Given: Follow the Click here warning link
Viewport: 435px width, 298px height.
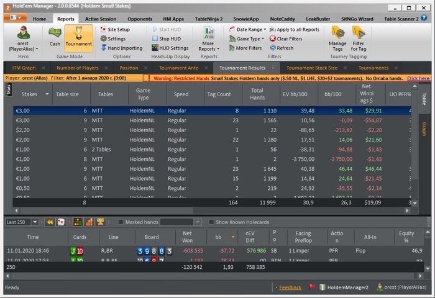Looking at the screenshot, I should coord(418,78).
